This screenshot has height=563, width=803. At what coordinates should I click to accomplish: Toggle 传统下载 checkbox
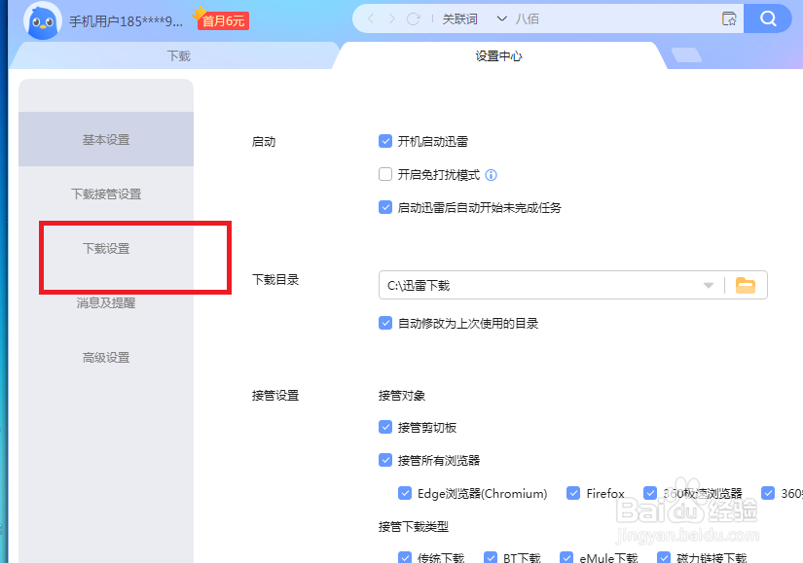[x=405, y=557]
